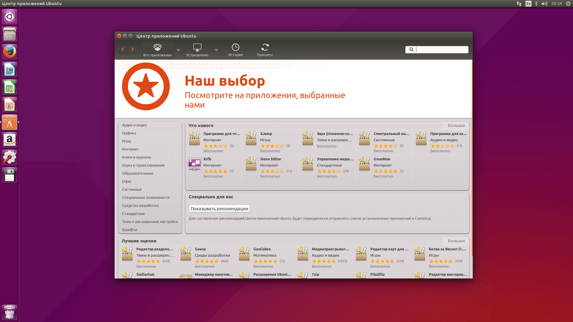Viewport: 573px width, 322px height.
Task: Open the Bluetooth indicator menu
Action: pos(536,4)
